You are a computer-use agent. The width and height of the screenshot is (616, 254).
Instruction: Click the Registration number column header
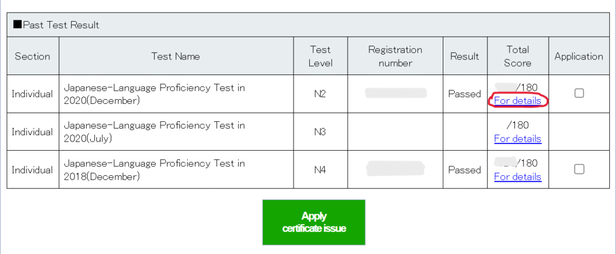(395, 56)
